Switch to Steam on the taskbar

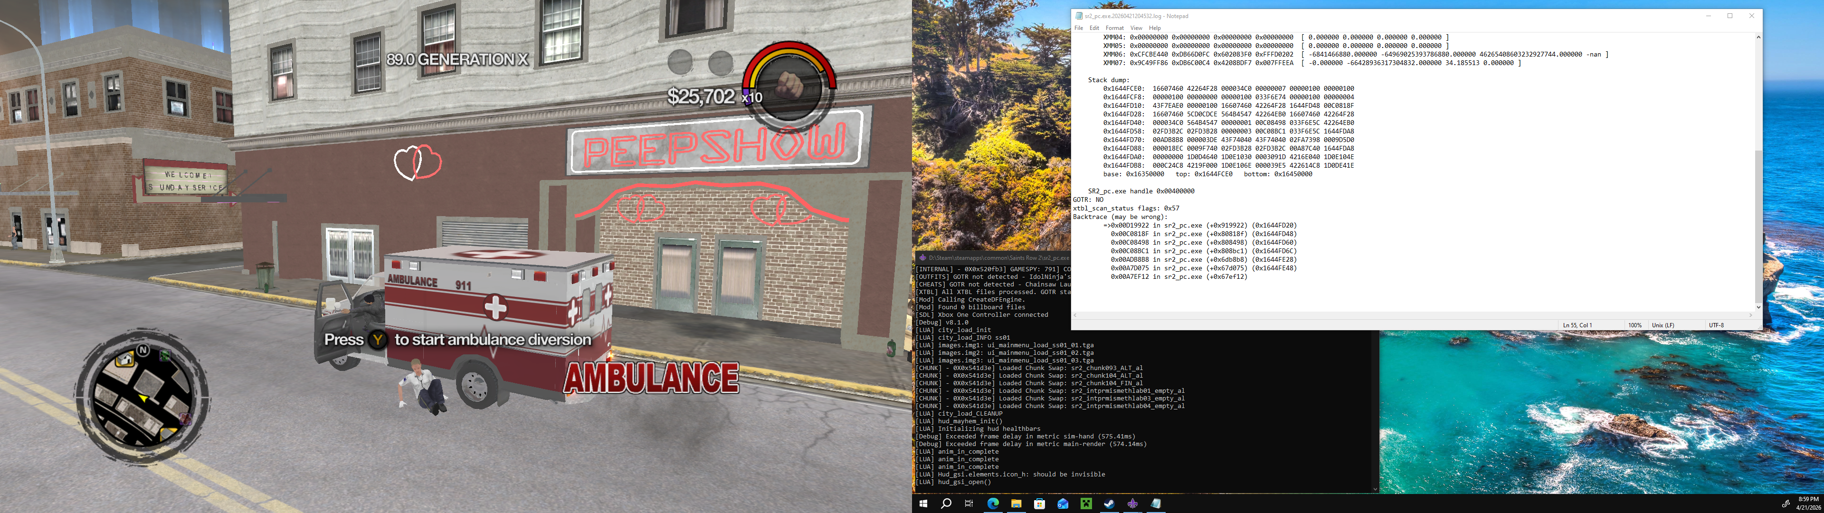[x=1110, y=504]
